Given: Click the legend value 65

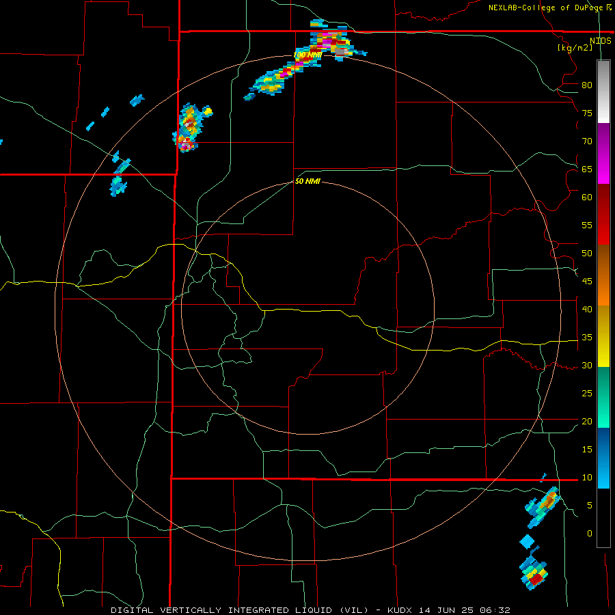Looking at the screenshot, I should click(x=587, y=169).
